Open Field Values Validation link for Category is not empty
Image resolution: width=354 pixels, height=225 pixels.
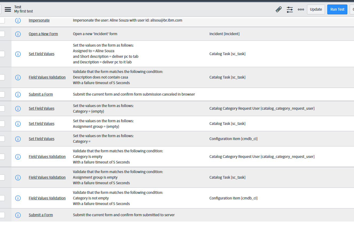click(47, 198)
